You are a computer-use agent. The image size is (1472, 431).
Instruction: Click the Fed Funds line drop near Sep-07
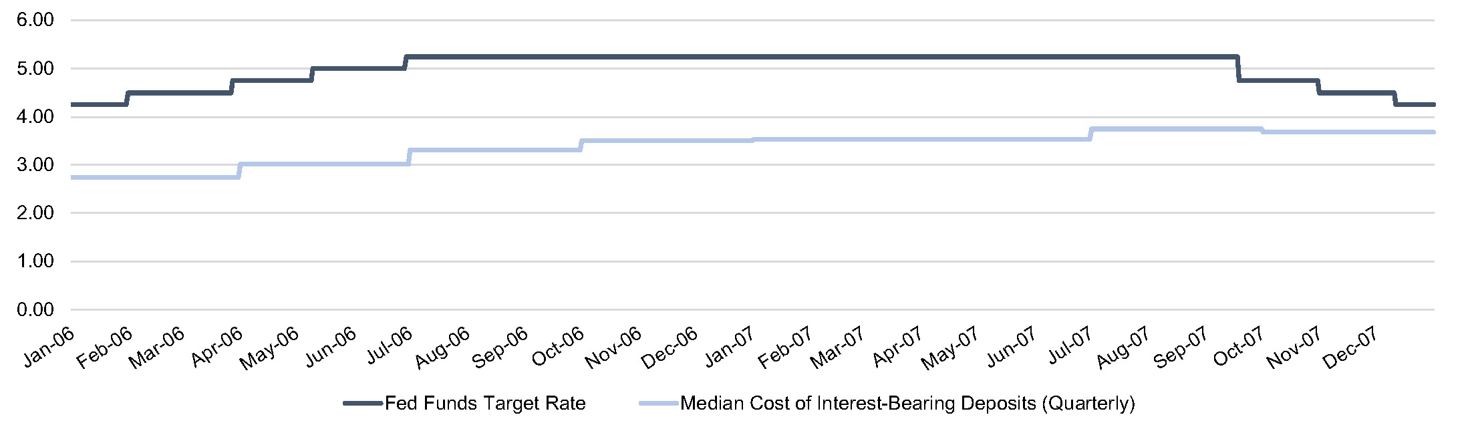[1238, 69]
